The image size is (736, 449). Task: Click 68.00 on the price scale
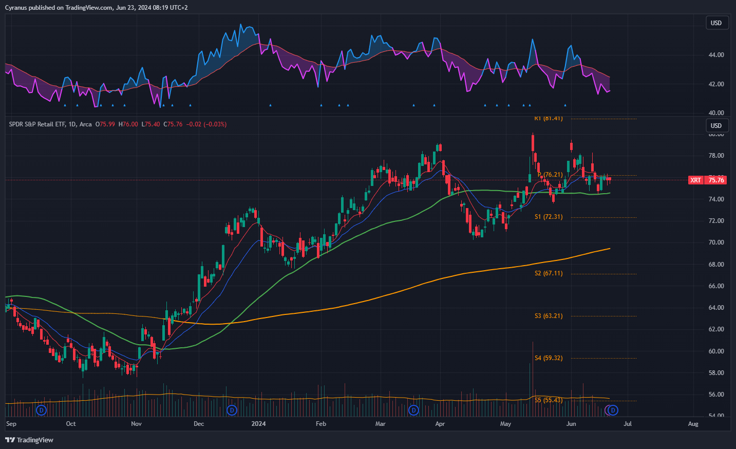(x=716, y=265)
